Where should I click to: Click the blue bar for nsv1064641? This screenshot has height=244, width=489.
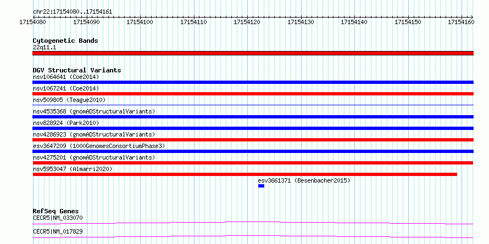(x=253, y=82)
